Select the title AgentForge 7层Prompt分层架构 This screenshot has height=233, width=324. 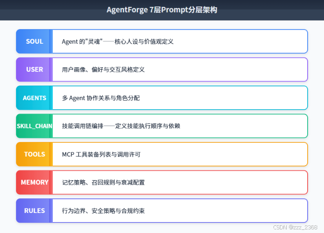tap(162, 10)
